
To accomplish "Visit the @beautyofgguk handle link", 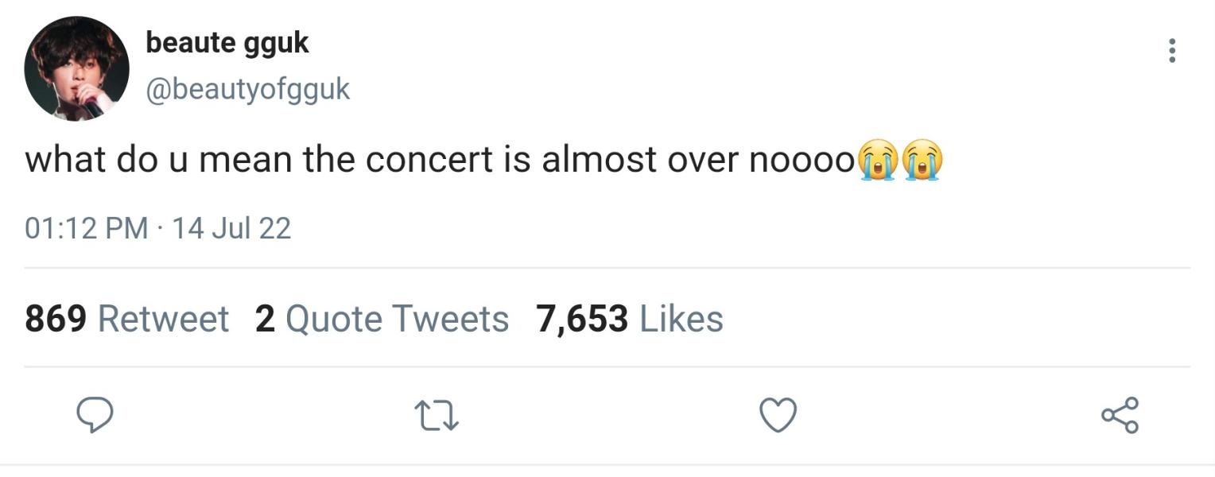I will pos(247,89).
